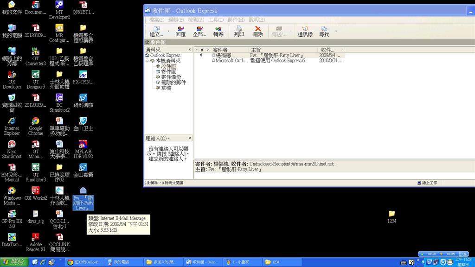
Task: Switch to 我的電腦 taskbar button
Action: coord(124,262)
